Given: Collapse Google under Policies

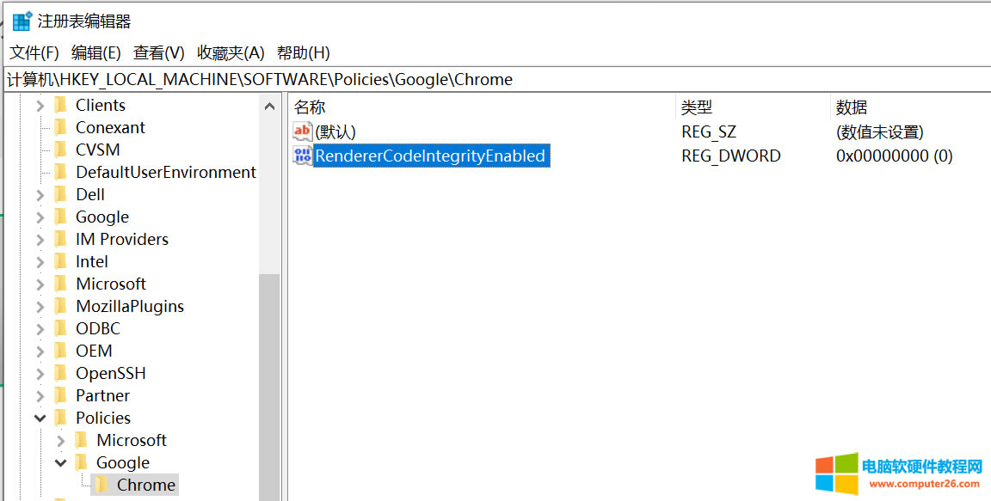Looking at the screenshot, I should pos(61,463).
